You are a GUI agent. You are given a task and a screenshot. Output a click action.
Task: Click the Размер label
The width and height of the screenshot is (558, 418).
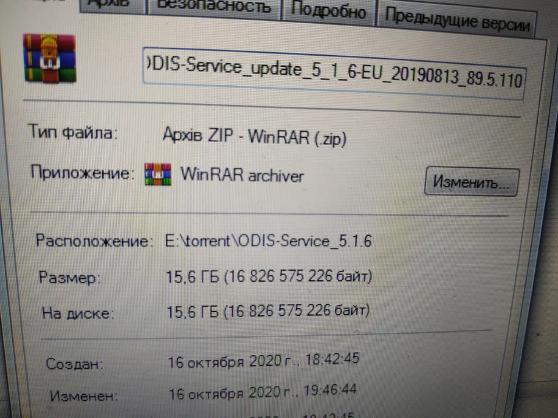[70, 278]
